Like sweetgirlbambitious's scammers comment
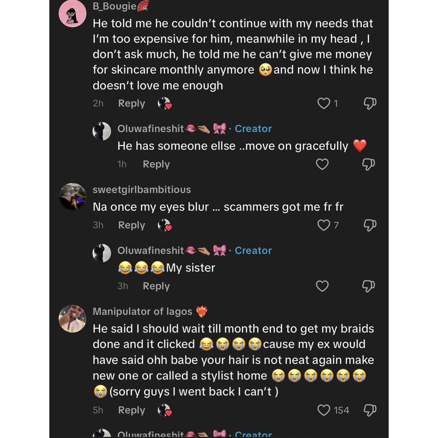 324,225
